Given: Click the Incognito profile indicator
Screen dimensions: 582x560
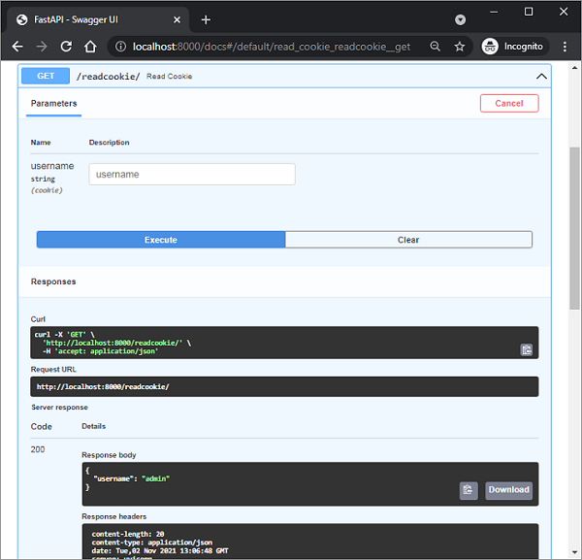Looking at the screenshot, I should click(512, 46).
